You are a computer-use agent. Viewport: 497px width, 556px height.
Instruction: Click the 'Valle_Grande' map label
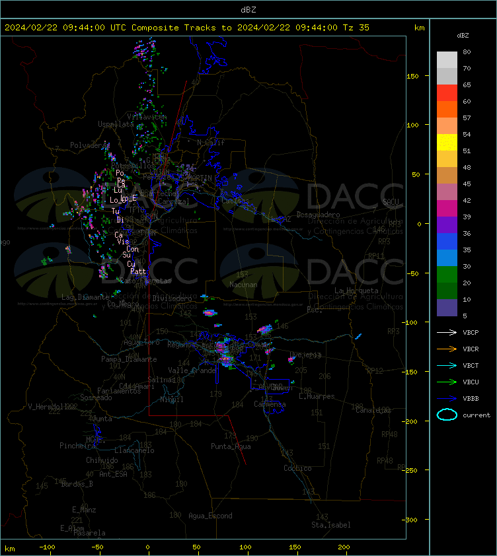[192, 370]
